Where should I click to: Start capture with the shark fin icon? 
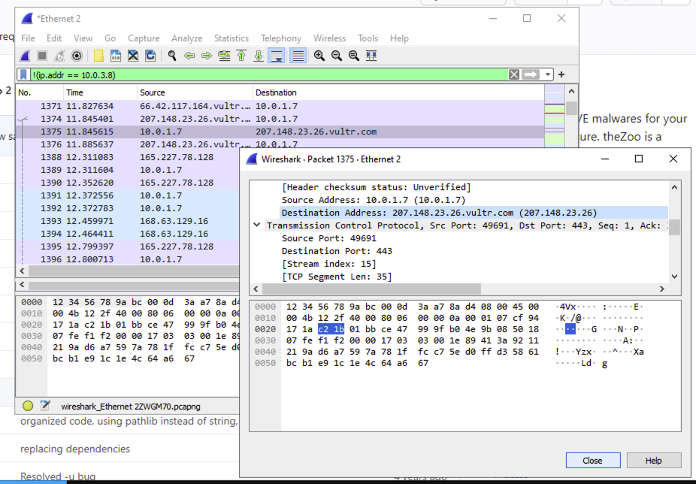pos(25,56)
